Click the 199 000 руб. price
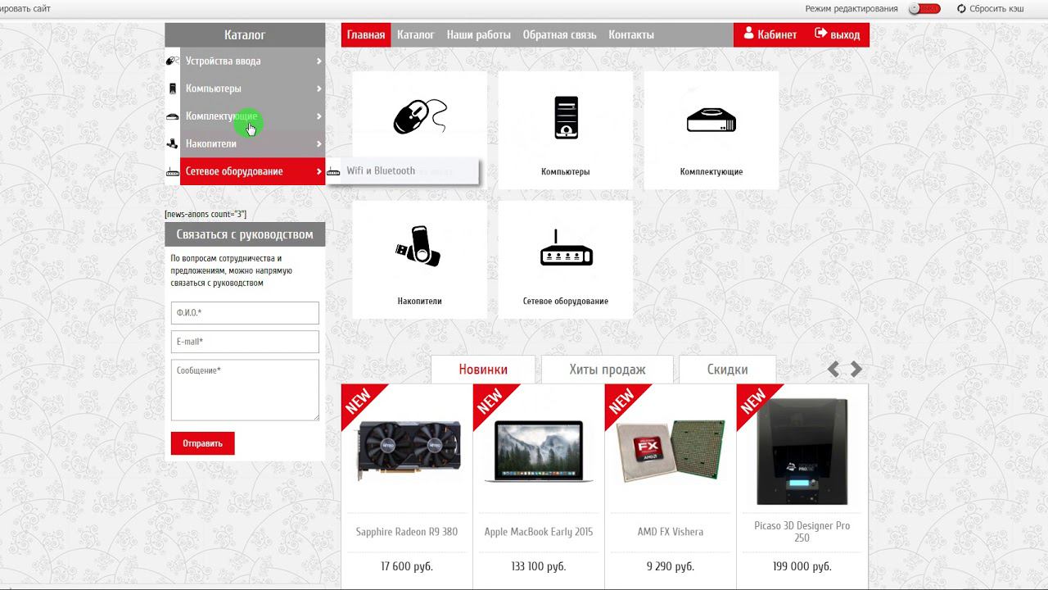This screenshot has height=590, width=1048. [802, 567]
